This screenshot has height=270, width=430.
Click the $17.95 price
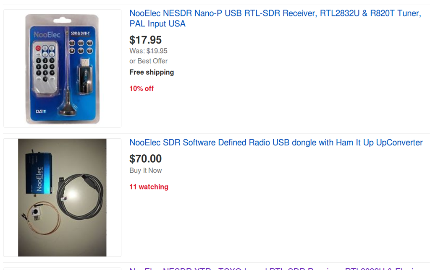[145, 40]
